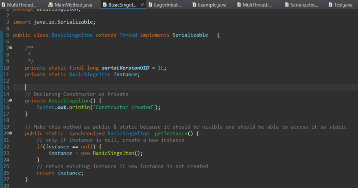Click line number 11 in the gutter
The height and width of the screenshot is (188, 358).
pyautogui.click(x=6, y=74)
